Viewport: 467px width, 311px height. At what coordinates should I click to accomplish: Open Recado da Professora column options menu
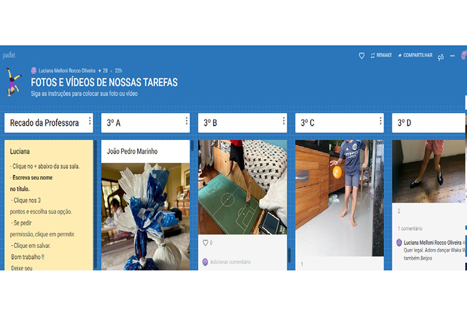(x=90, y=121)
